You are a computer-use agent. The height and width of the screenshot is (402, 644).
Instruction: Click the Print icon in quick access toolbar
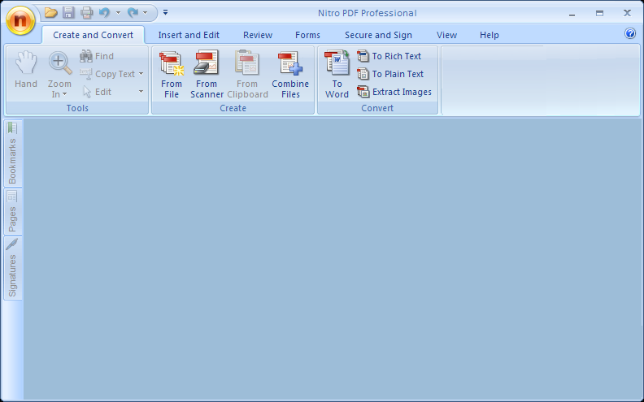click(87, 13)
